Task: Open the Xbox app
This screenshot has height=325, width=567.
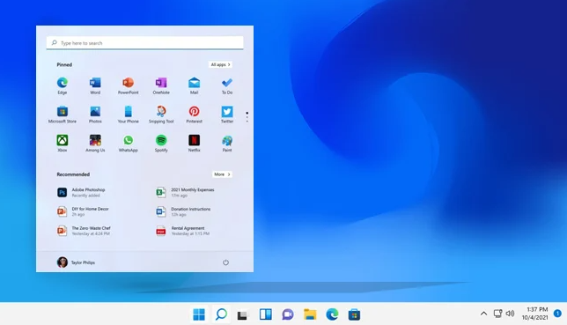Action: (63, 143)
